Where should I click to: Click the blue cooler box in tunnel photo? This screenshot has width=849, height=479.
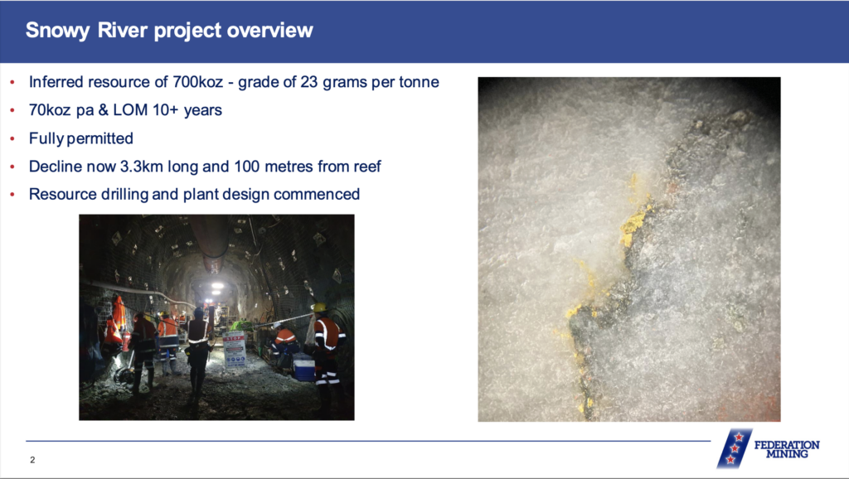coord(303,367)
